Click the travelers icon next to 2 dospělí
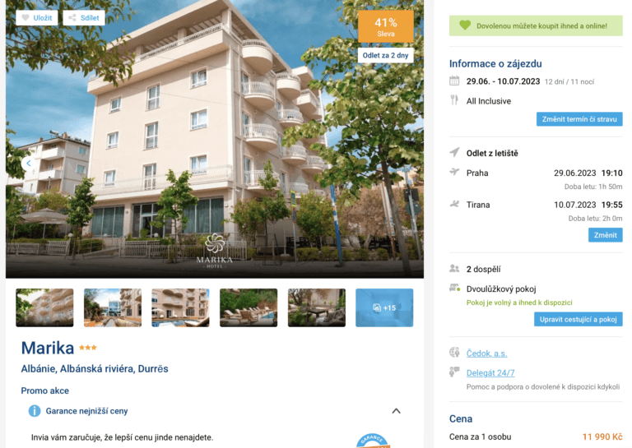Image resolution: width=632 pixels, height=448 pixels. coord(454,269)
